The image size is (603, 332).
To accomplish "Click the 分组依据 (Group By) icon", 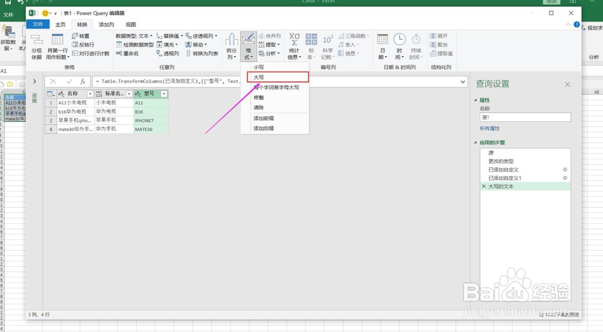I will (x=37, y=40).
